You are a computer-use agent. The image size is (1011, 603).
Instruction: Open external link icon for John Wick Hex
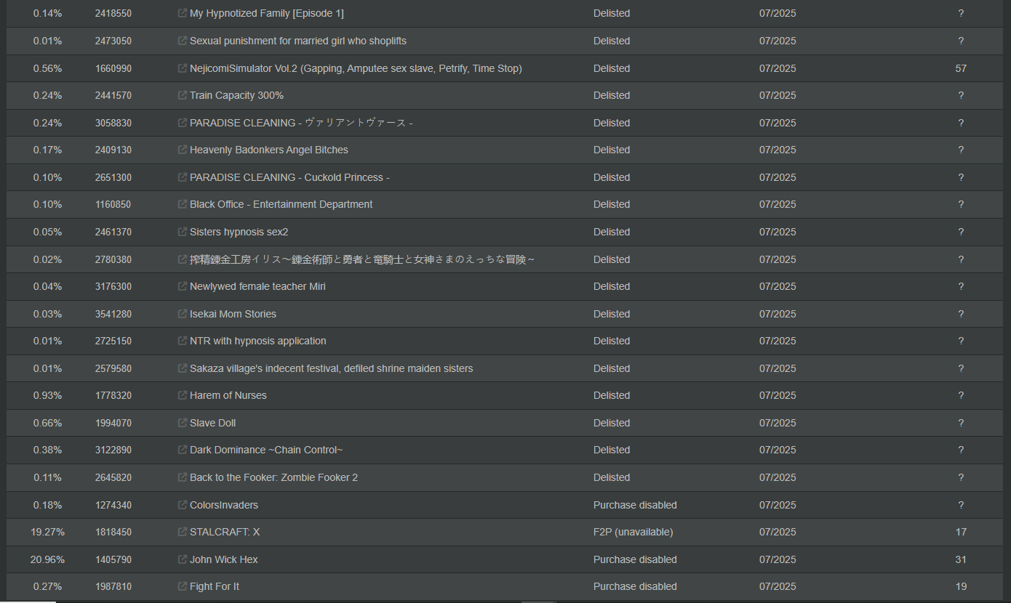tap(183, 559)
